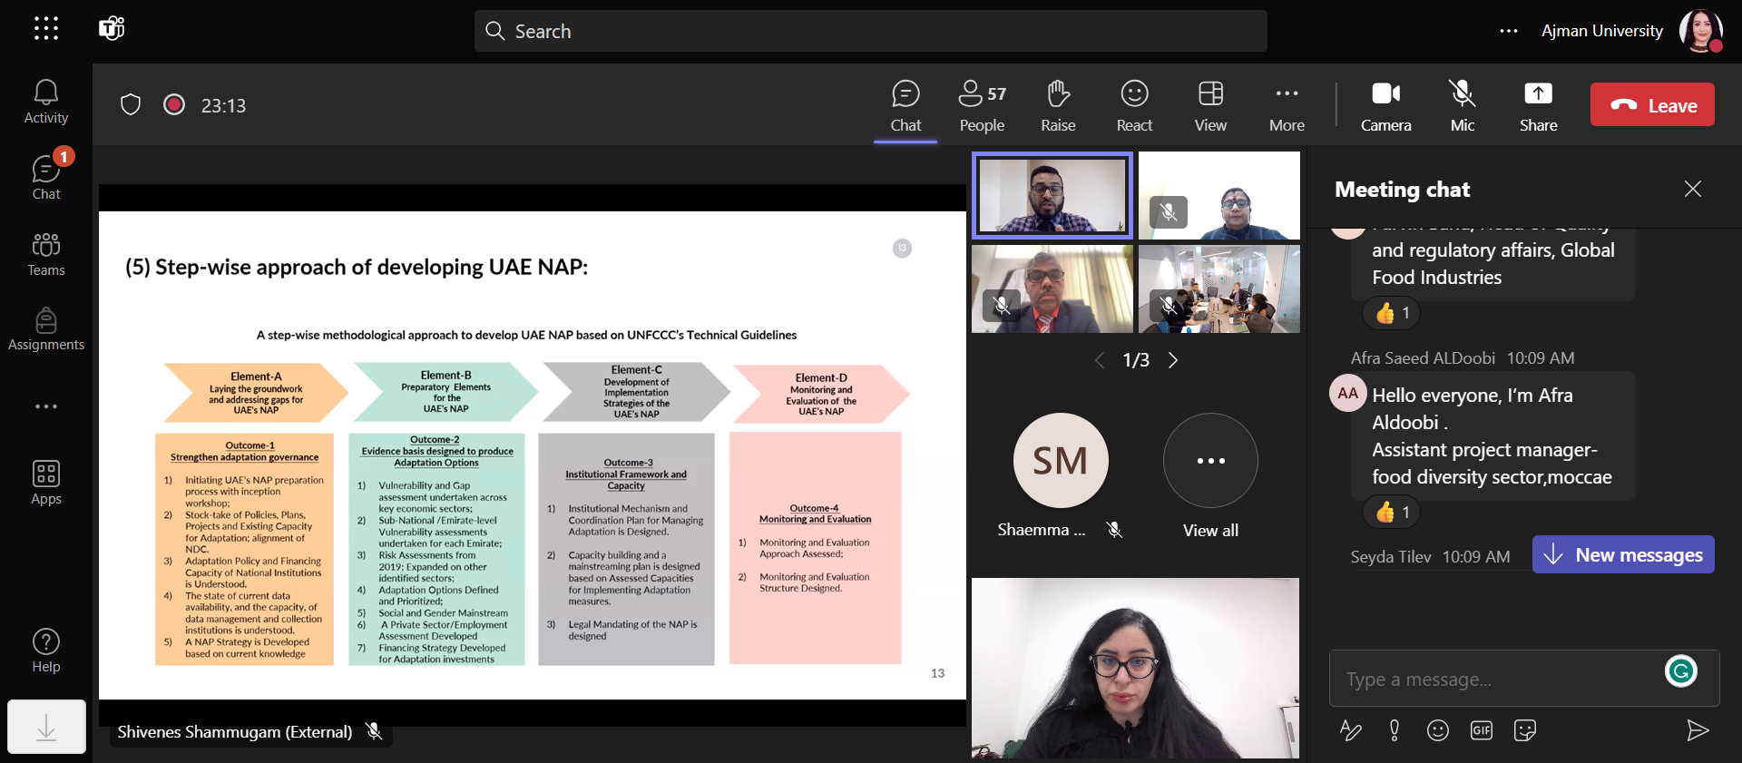Toggle the meeting Chat panel

[x=905, y=105]
